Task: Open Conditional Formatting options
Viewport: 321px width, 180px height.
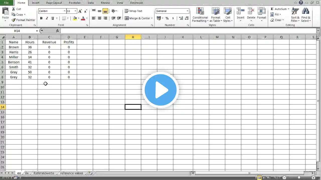Action: [200, 15]
